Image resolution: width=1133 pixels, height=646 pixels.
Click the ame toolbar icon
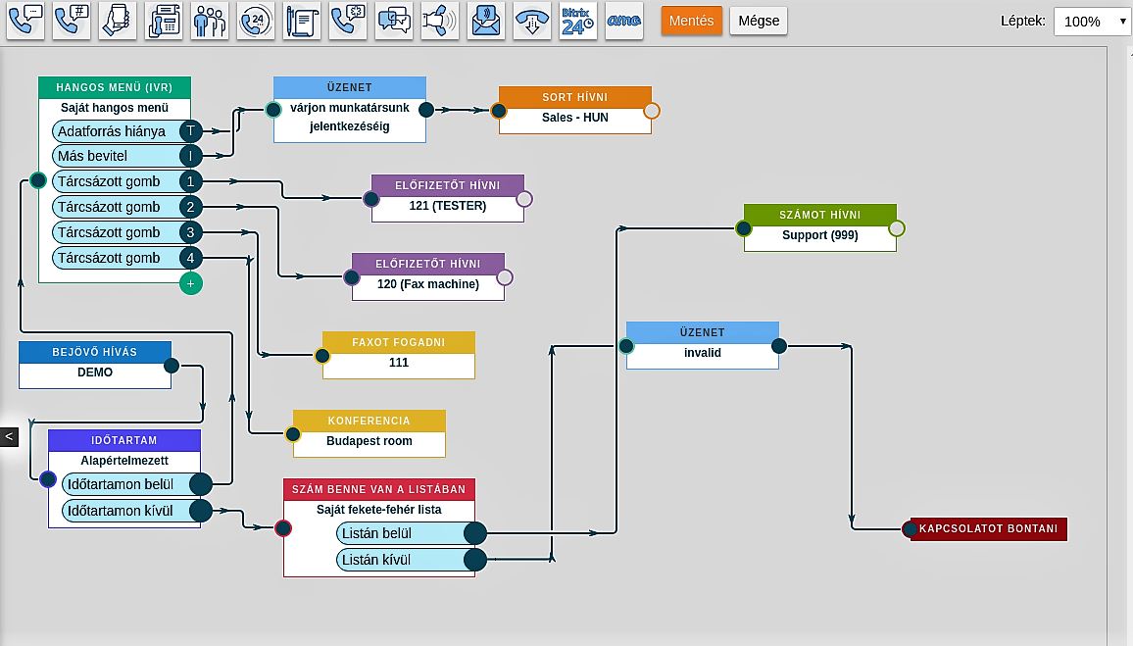pyautogui.click(x=623, y=21)
